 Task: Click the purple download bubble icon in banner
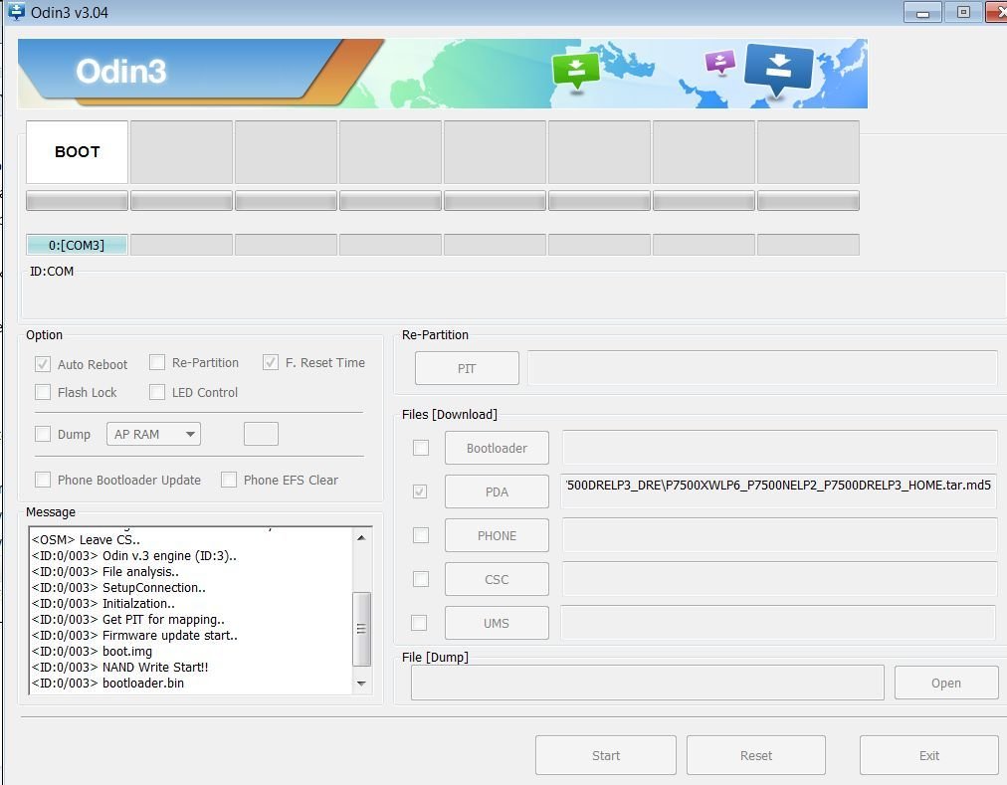point(720,63)
